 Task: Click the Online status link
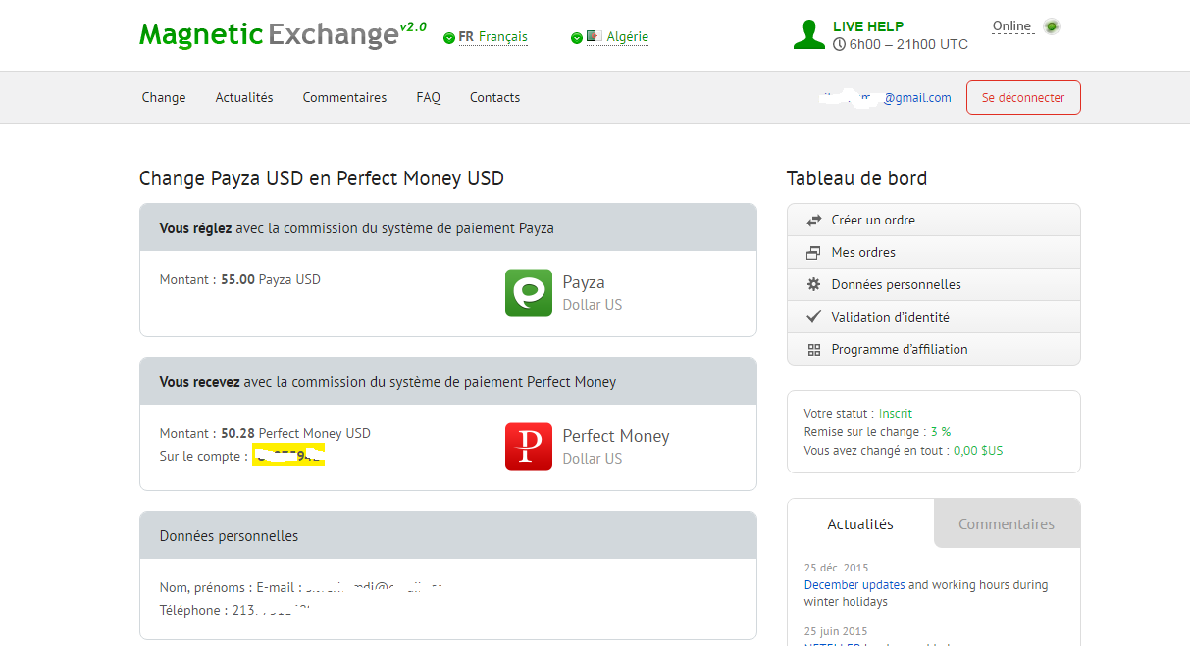coord(1011,26)
